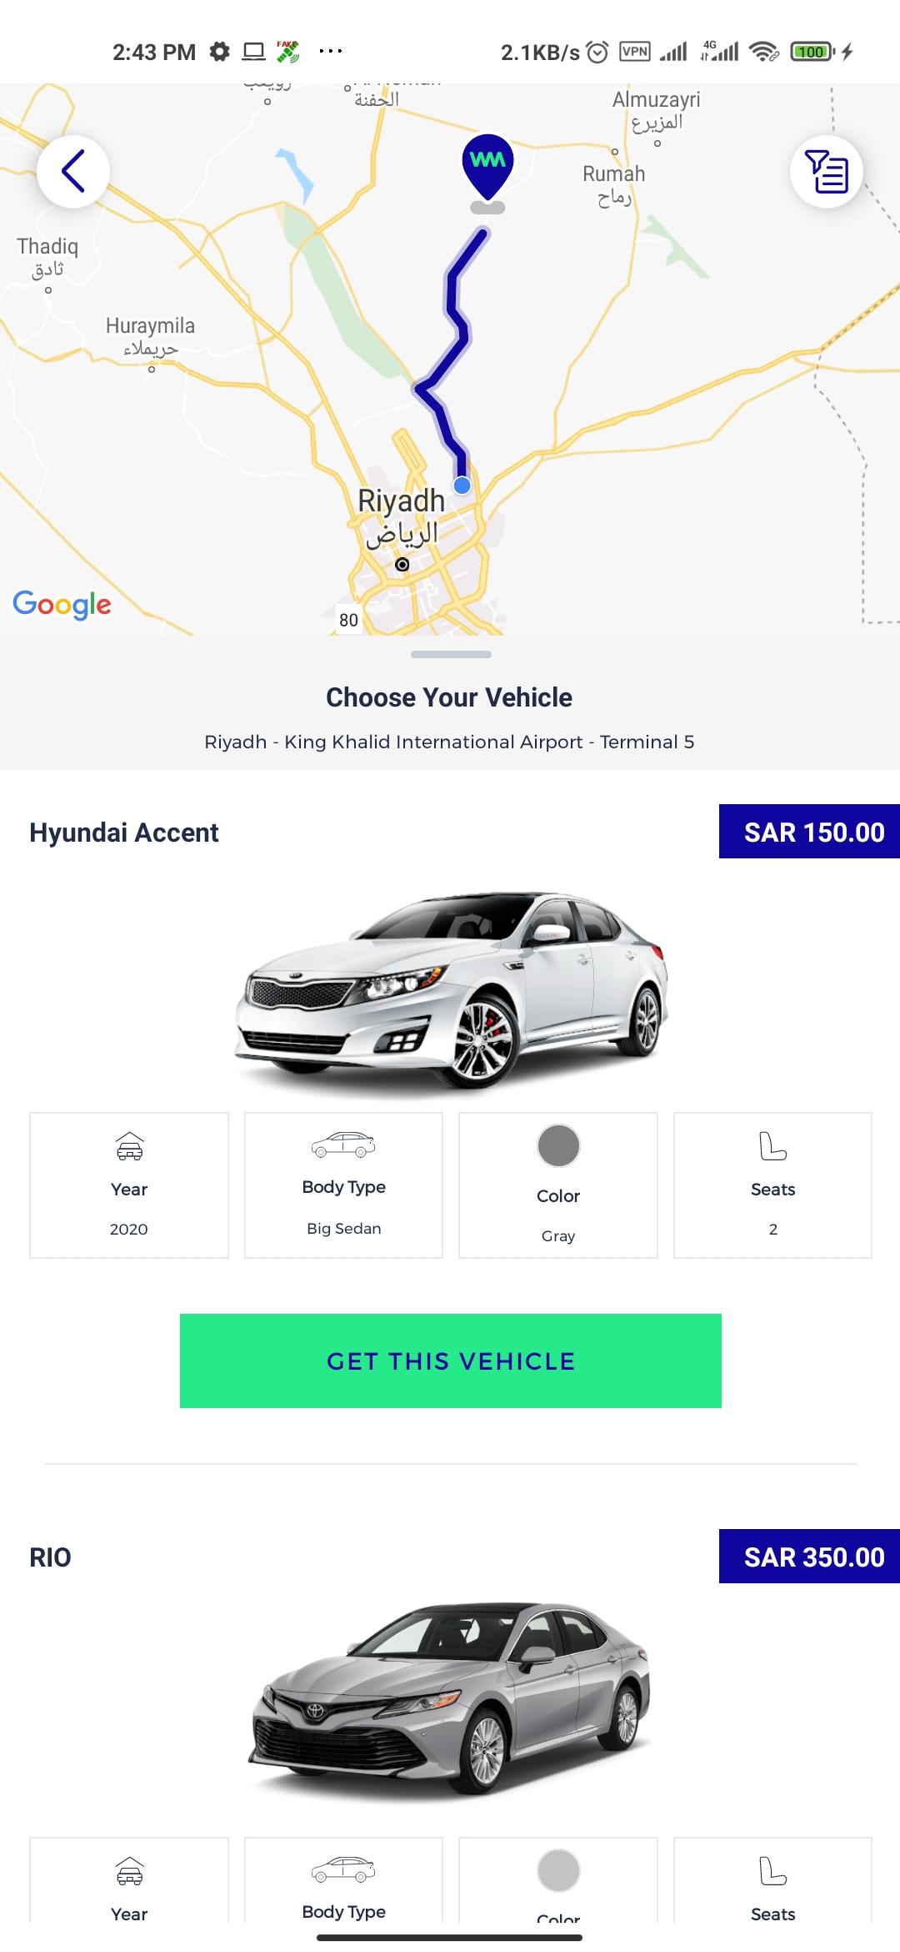Click the Body Type sedan icon for RIO
The height and width of the screenshot is (1952, 900).
[x=343, y=1869]
